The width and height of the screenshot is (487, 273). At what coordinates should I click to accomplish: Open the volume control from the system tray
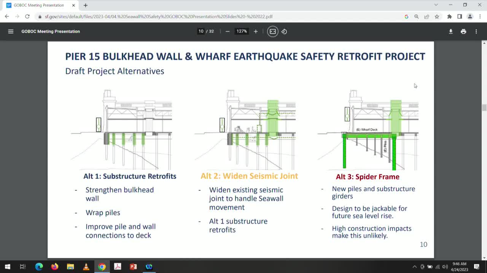coord(445,267)
